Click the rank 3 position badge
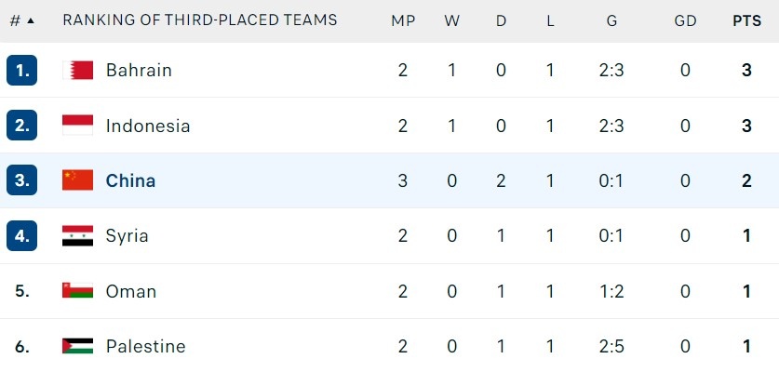This screenshot has width=779, height=372. (21, 180)
